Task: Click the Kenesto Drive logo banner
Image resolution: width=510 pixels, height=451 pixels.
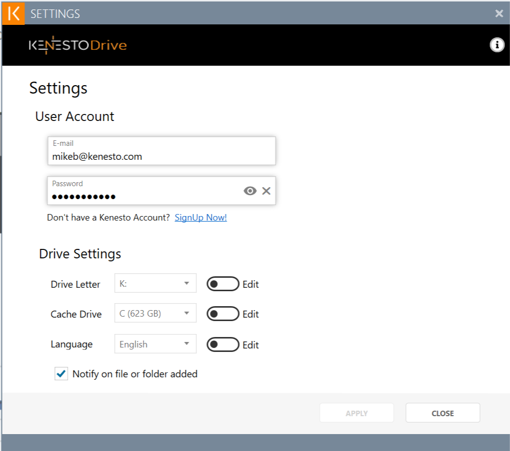Action: (x=78, y=45)
